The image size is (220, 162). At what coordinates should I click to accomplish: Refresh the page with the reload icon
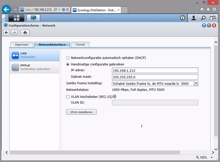(x=68, y=9)
